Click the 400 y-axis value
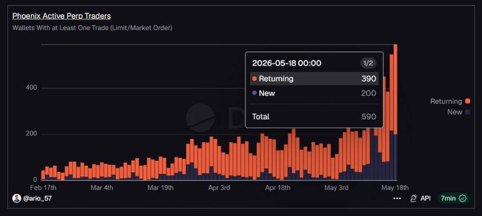The image size is (482, 216). (x=32, y=88)
